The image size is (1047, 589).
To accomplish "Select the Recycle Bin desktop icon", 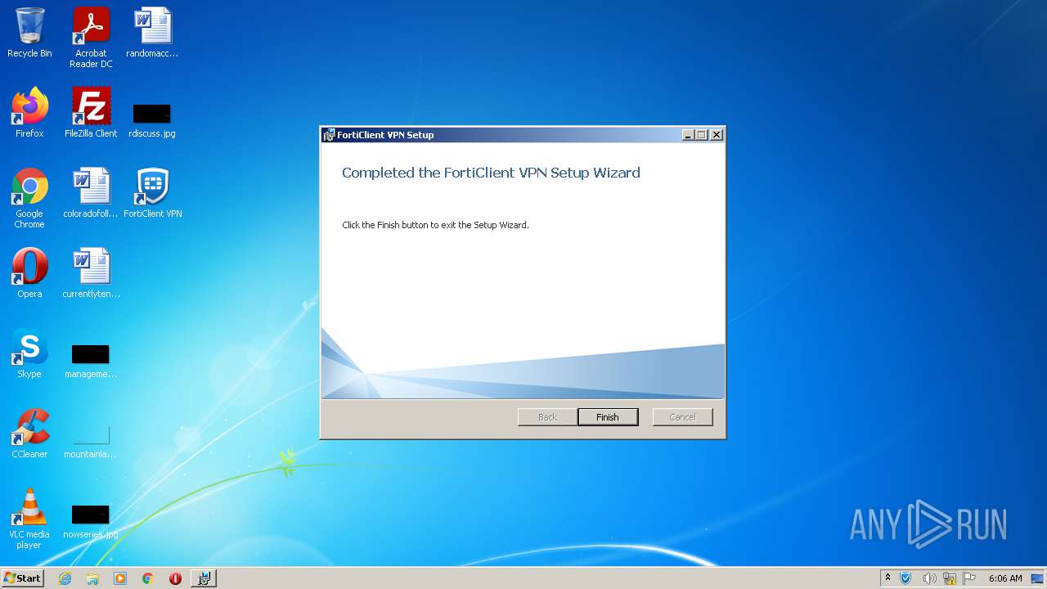I will [29, 33].
